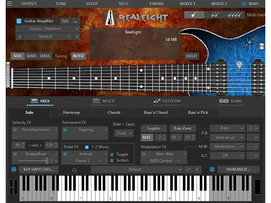Viewport: 271px width, 203px height.
Task: Open Slide Capo Fixed dropdown
Action: [x=124, y=133]
